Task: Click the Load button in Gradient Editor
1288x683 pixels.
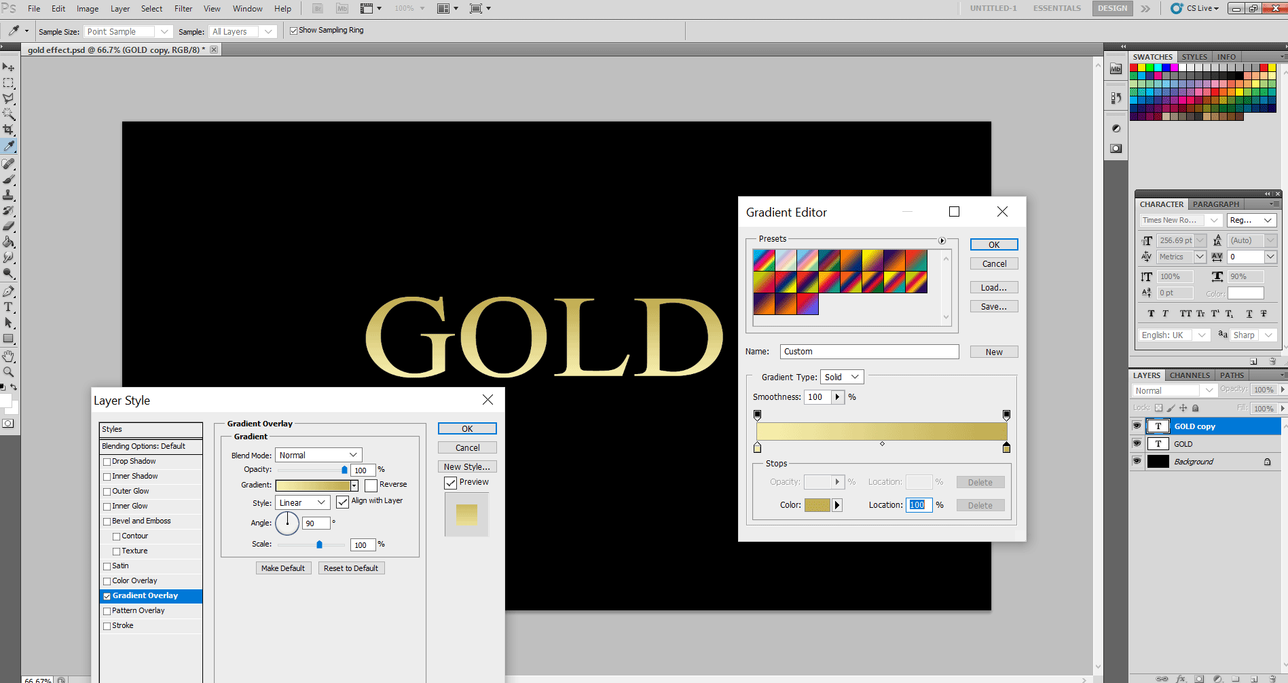Action: [x=993, y=287]
